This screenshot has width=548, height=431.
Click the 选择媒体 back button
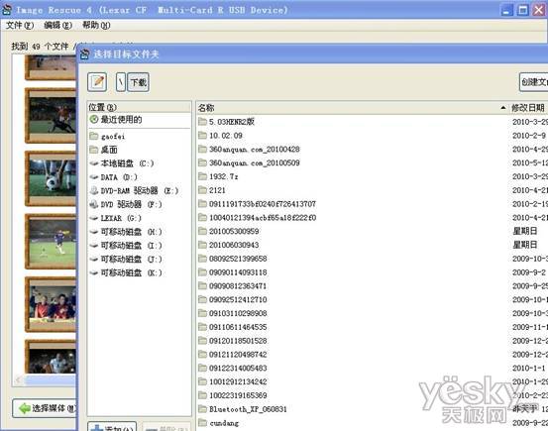pos(45,408)
